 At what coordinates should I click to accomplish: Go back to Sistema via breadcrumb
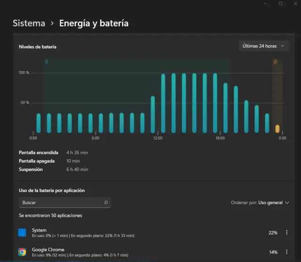click(x=29, y=23)
